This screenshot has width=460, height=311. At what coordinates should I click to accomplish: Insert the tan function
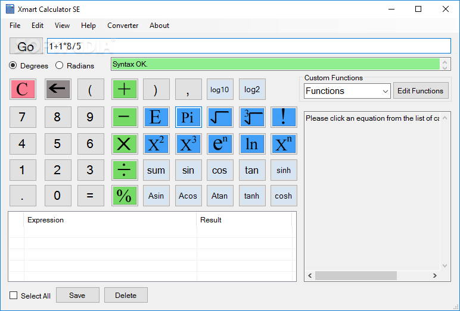[252, 170]
